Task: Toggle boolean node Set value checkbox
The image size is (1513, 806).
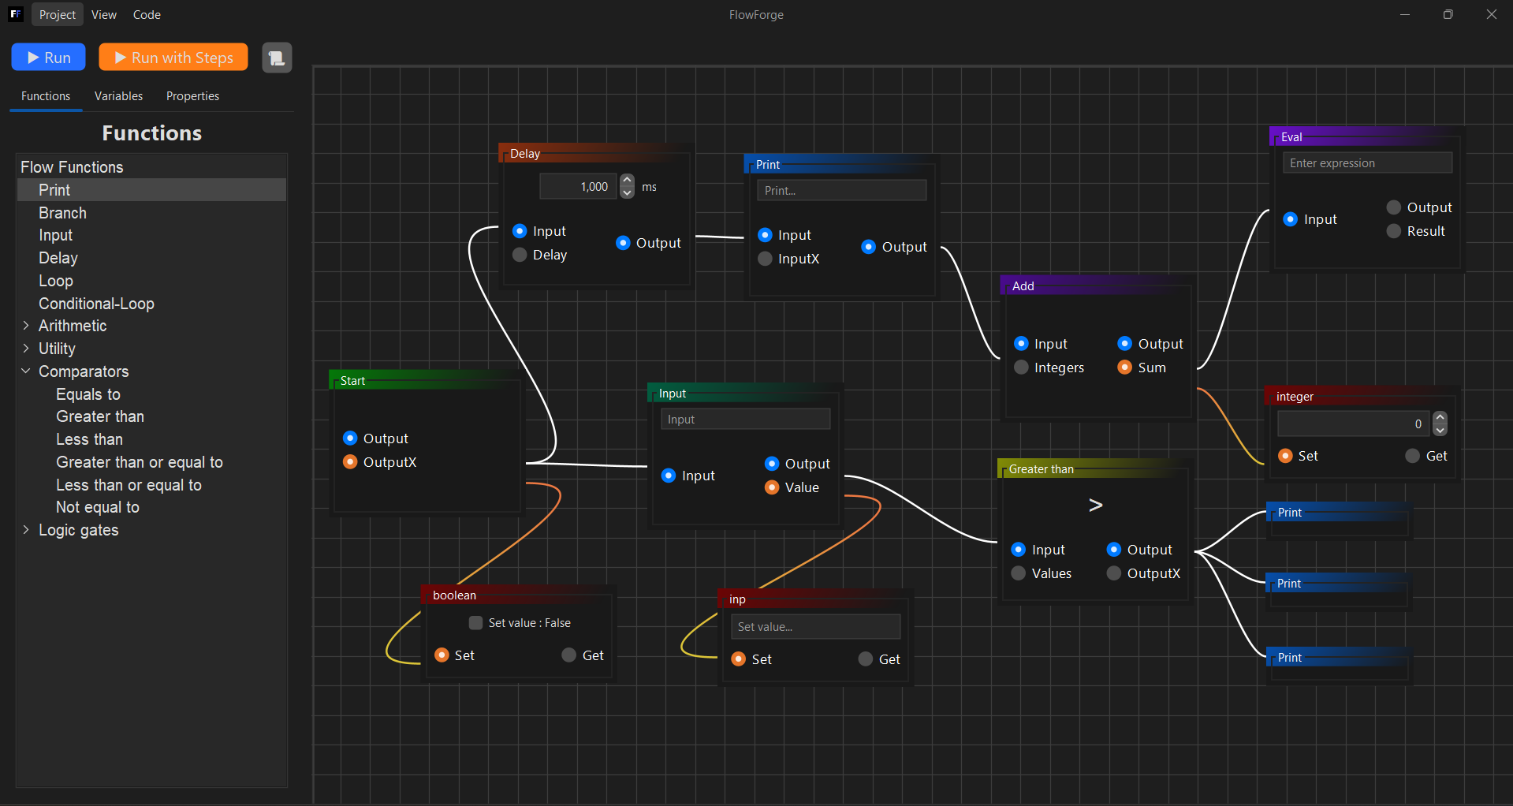Action: 475,623
